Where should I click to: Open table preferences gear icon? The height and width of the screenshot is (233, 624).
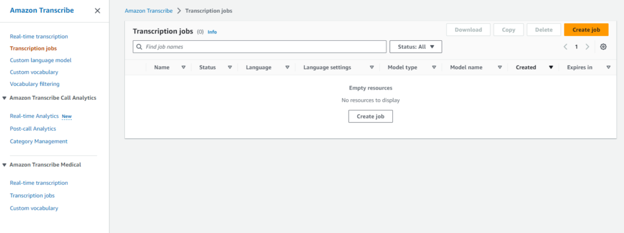coord(603,47)
